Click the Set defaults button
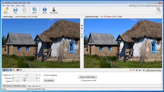 pyautogui.click(x=49, y=80)
